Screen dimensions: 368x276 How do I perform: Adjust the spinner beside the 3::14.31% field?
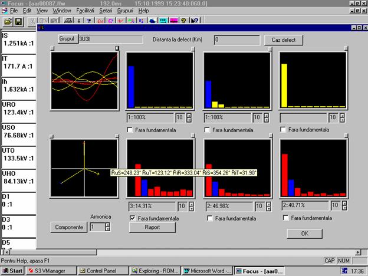point(190,206)
